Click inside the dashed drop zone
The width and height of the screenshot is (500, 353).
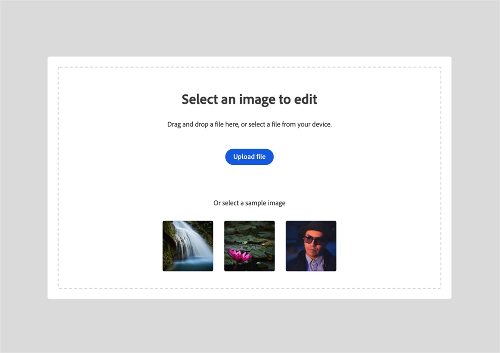click(249, 181)
